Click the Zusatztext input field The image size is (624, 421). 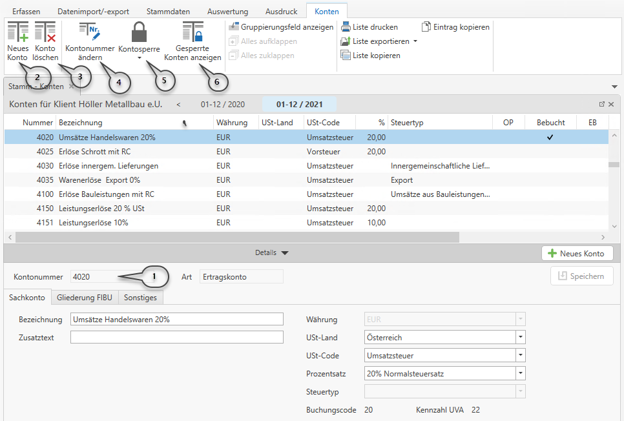click(x=176, y=338)
